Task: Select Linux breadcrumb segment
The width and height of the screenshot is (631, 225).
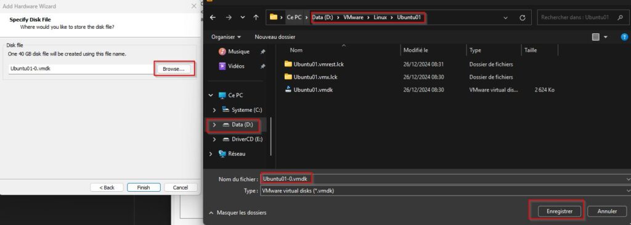Action: click(x=380, y=17)
